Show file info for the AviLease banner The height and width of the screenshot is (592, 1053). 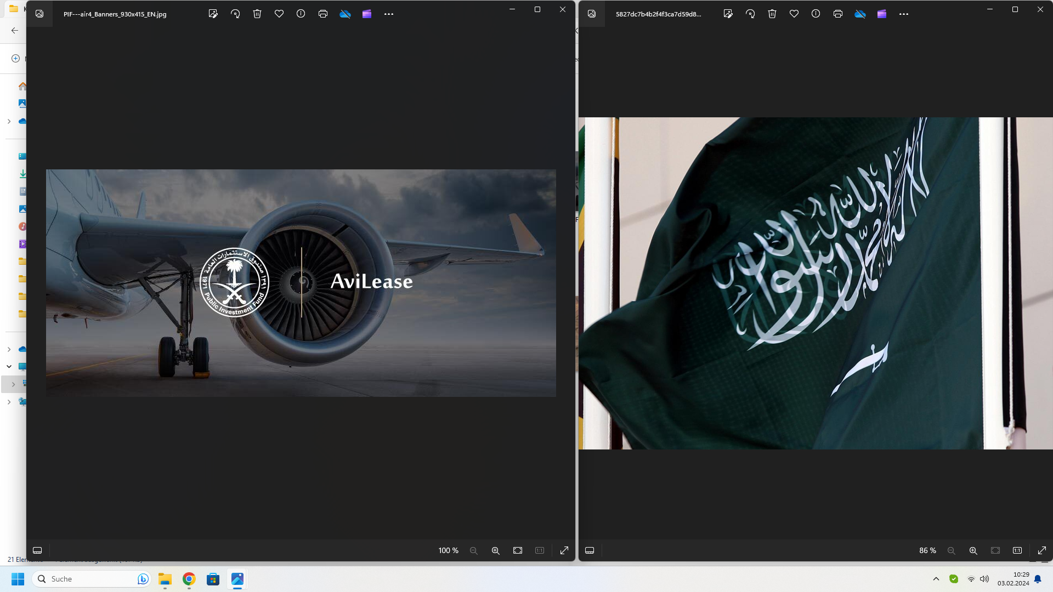tap(301, 14)
